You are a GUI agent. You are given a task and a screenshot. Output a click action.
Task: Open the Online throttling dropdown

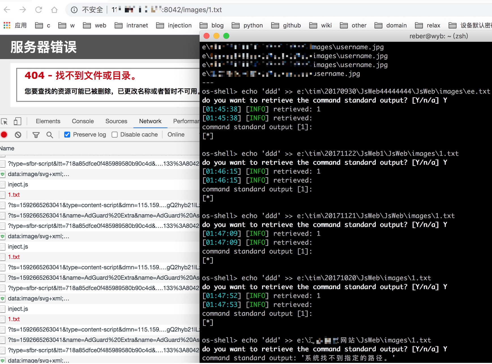click(x=176, y=135)
